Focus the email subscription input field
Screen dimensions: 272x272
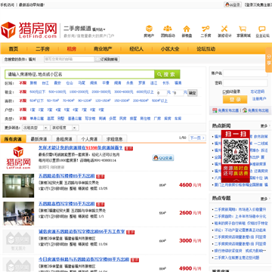[70, 60]
